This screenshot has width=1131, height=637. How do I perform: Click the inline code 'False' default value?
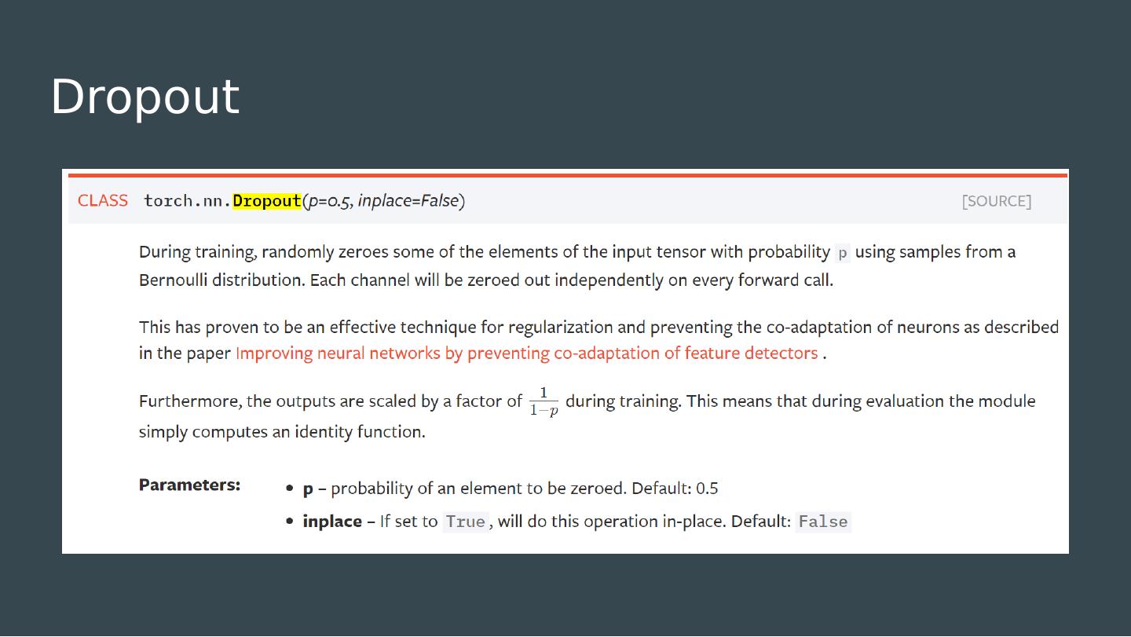(823, 522)
